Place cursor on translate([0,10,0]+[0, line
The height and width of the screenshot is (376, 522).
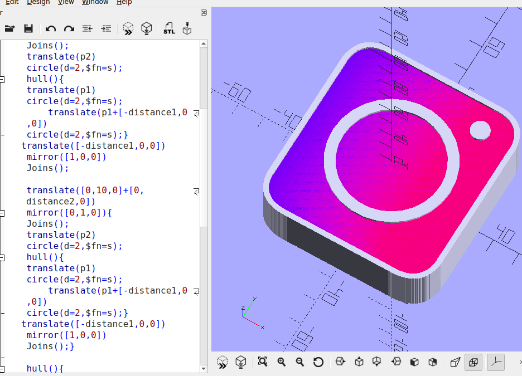pyautogui.click(x=85, y=190)
